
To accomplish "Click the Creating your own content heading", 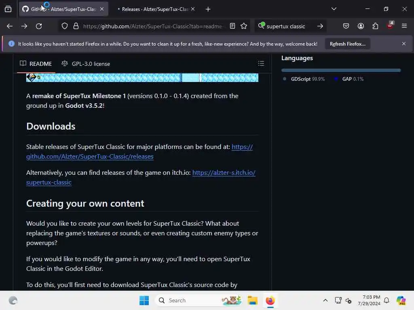I will click(85, 203).
